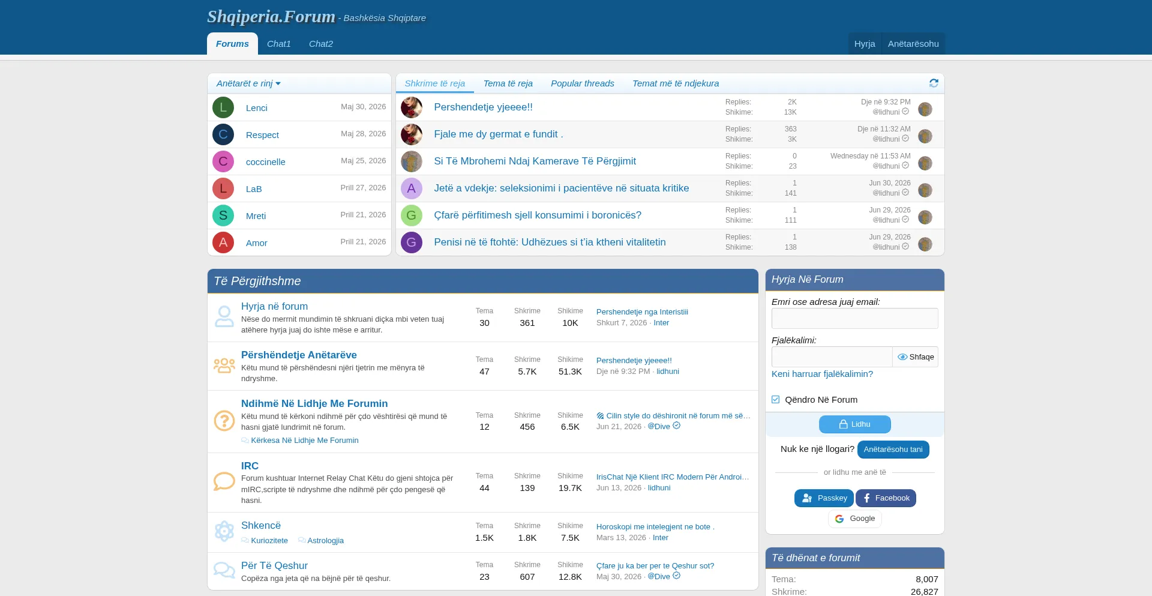Toggle the Qëndro Në Forum checkbox
1152x596 pixels.
tap(775, 400)
